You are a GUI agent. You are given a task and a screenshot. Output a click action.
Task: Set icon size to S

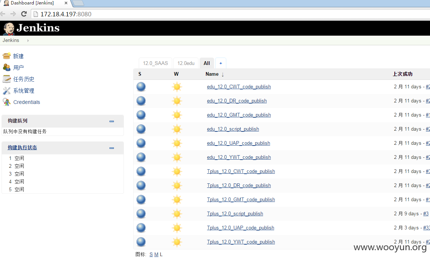(151, 254)
